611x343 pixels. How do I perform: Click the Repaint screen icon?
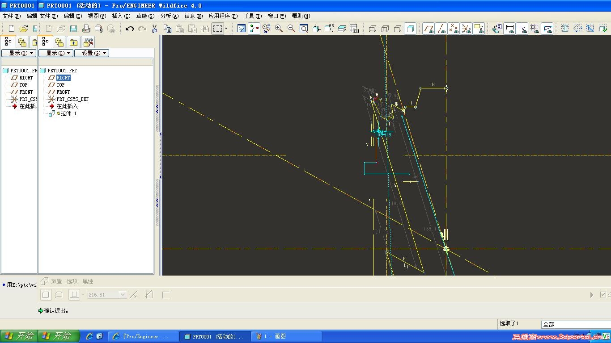[242, 29]
